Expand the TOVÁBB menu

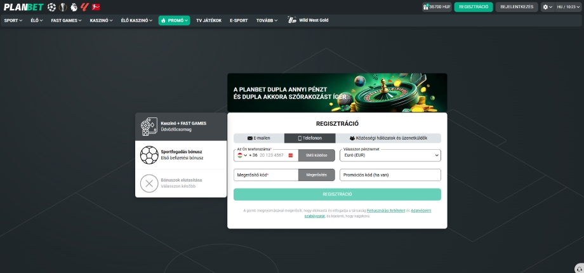(x=267, y=20)
